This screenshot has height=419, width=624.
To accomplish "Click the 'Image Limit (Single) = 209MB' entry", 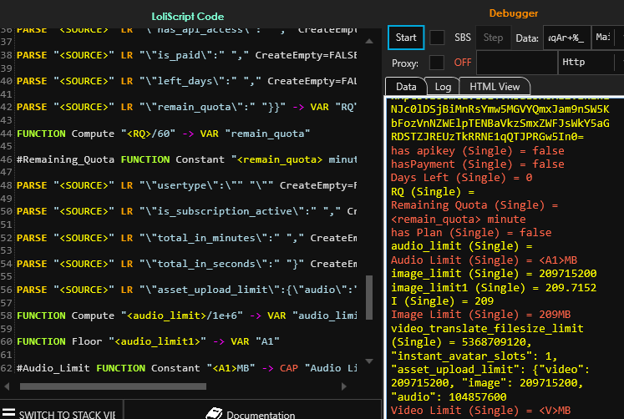I will point(480,315).
